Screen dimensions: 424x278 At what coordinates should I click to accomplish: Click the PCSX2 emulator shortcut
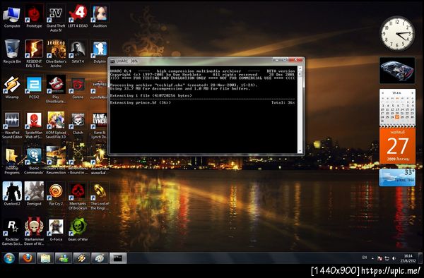click(x=34, y=87)
